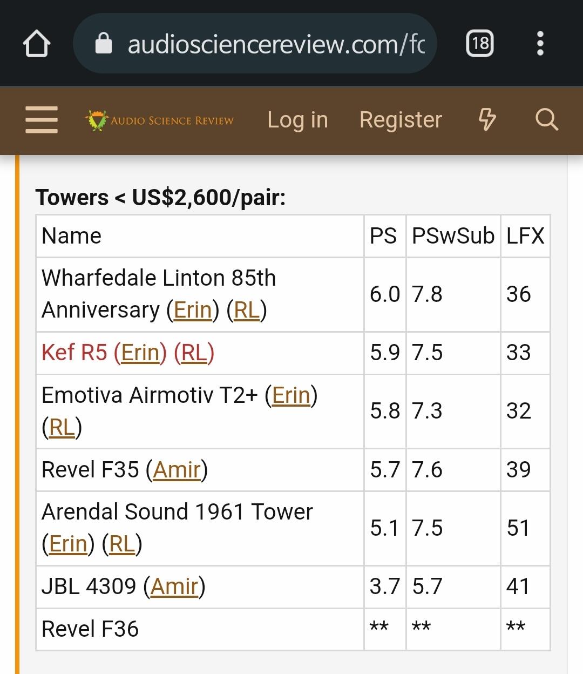This screenshot has width=583, height=674.
Task: Open the browser three-dot overflow menu
Action: point(540,43)
